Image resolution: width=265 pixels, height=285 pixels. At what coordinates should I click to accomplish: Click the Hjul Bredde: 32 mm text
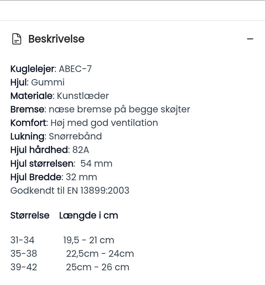[x=53, y=177]
